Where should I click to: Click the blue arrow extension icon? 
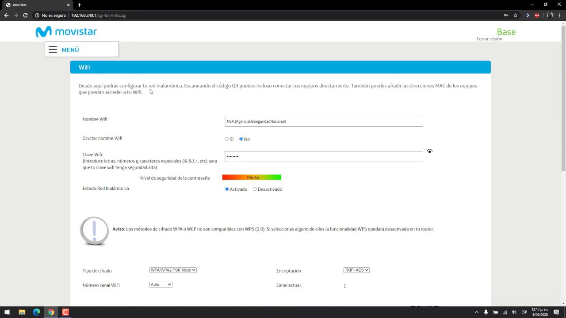click(528, 15)
